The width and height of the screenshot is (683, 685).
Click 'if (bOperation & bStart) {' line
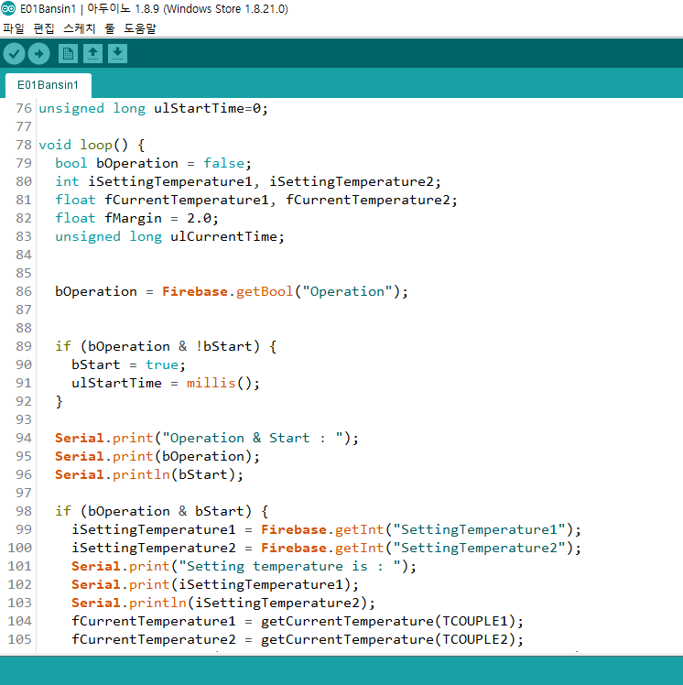pos(161,511)
